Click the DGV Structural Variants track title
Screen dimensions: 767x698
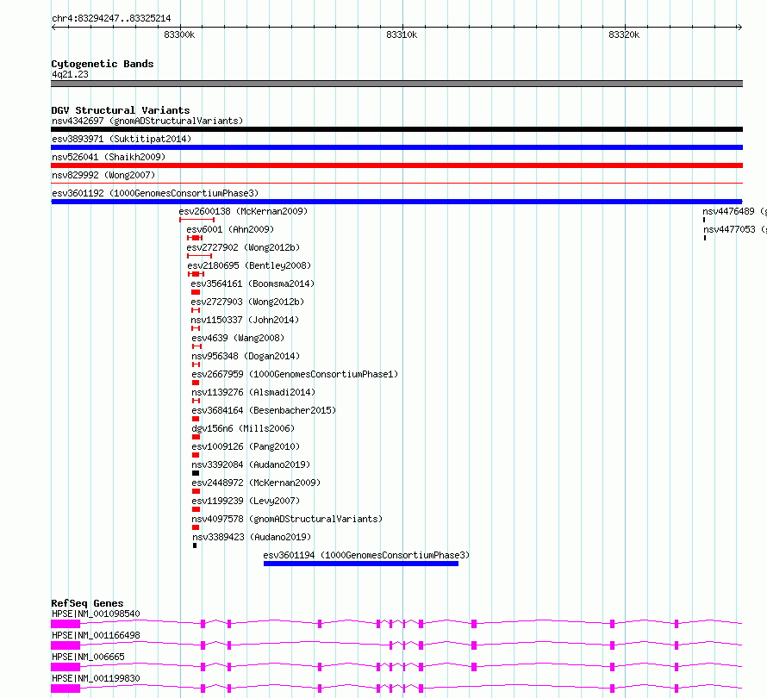pos(121,110)
